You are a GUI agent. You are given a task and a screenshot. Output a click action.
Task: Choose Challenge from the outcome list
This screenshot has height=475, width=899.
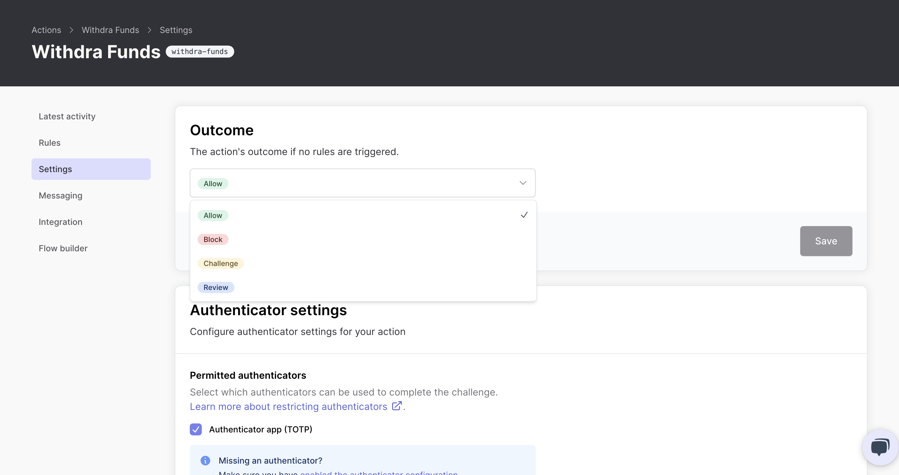pyautogui.click(x=221, y=264)
